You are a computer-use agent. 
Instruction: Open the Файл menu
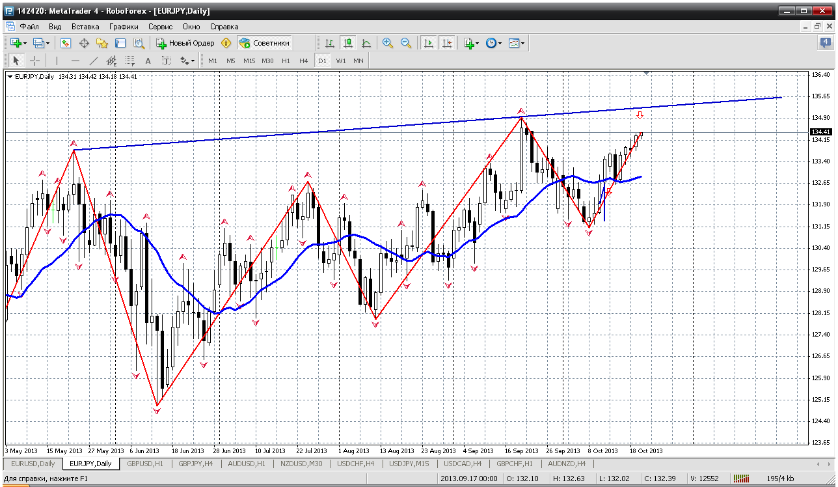point(29,27)
